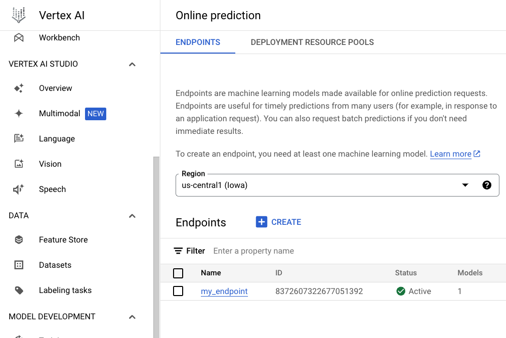Click the Datasets grid icon
506x338 pixels.
(x=19, y=265)
